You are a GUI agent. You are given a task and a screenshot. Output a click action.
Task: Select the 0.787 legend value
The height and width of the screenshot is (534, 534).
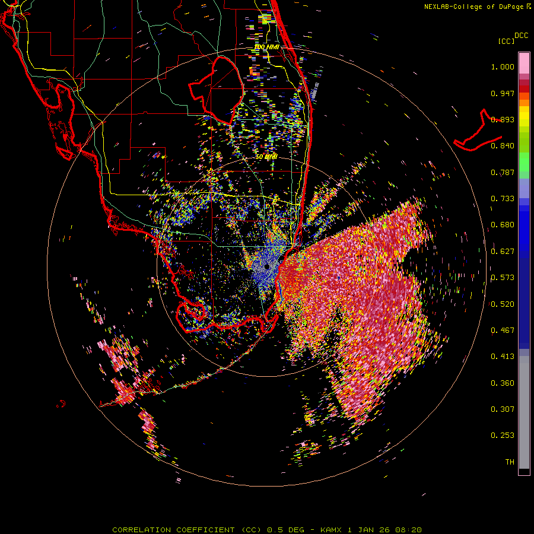click(503, 172)
